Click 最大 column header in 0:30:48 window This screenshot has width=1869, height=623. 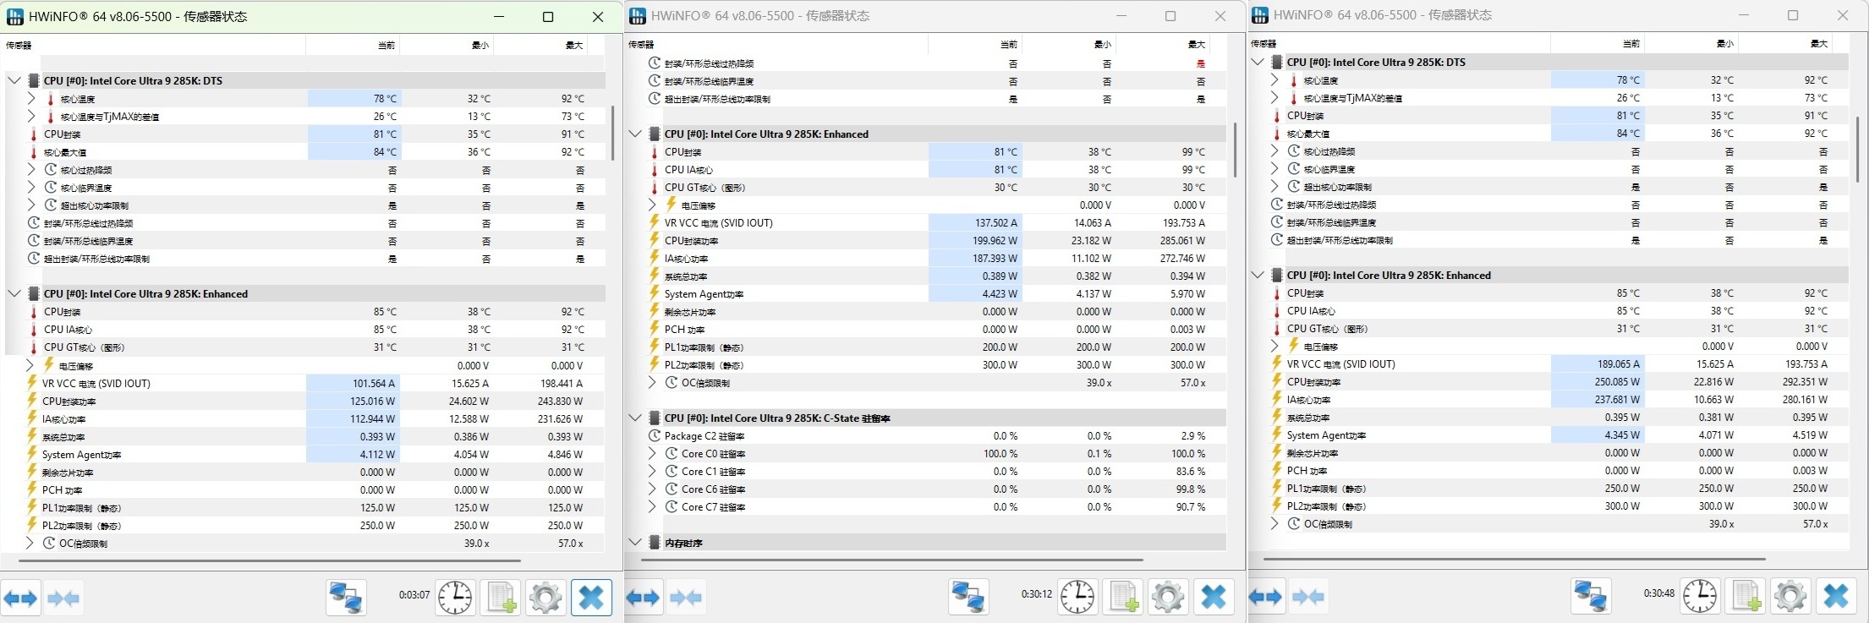tap(1785, 43)
